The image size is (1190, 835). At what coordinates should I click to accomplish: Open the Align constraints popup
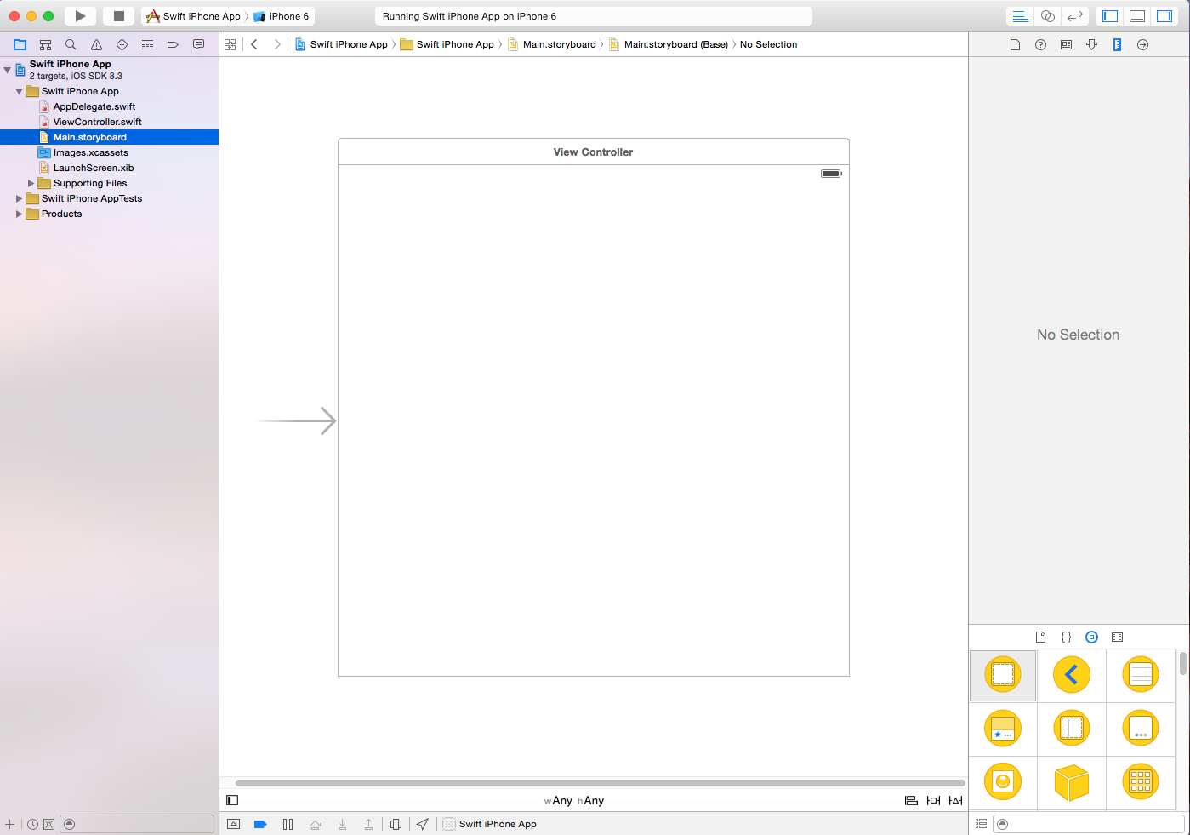click(911, 800)
